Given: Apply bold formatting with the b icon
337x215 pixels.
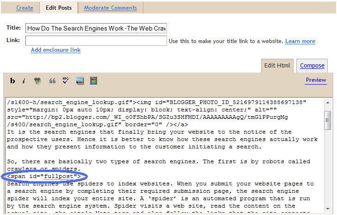Looking at the screenshot, I should click(12, 80).
